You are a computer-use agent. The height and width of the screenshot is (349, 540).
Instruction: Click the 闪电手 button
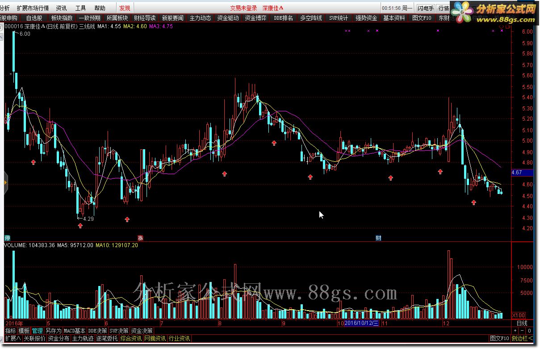[x=426, y=8]
